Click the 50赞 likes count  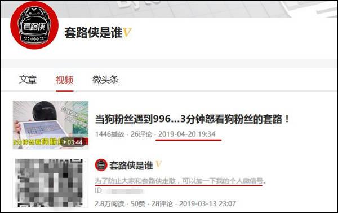pos(138,204)
